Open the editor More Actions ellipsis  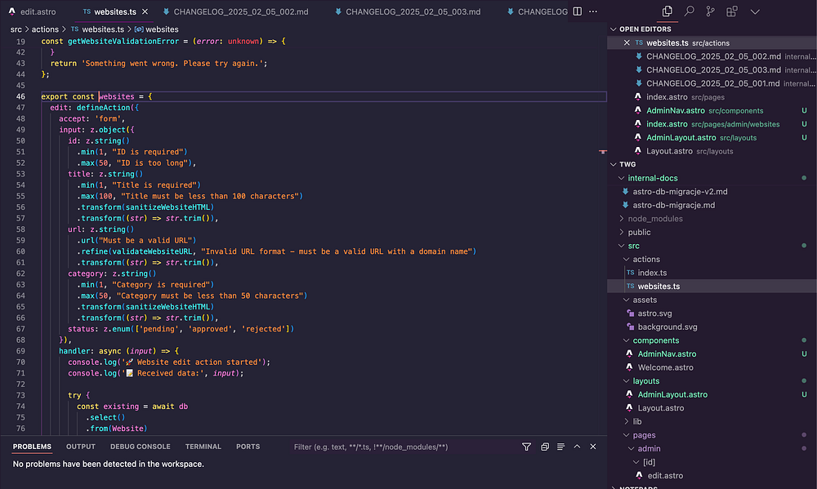coord(594,12)
